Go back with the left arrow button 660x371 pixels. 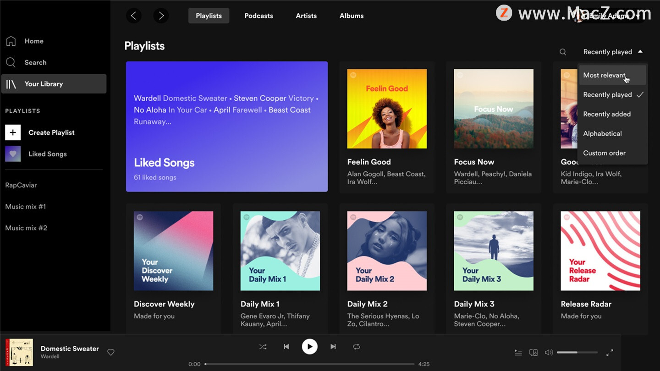tap(133, 16)
